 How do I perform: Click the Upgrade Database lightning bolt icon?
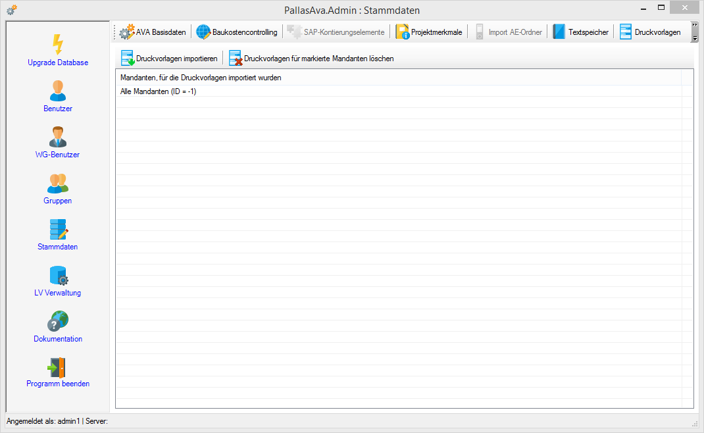click(58, 45)
